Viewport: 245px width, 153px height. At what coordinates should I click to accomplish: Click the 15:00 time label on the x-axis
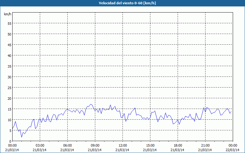[150, 146]
